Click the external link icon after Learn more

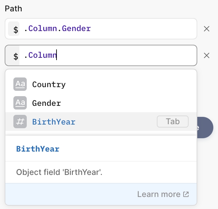[186, 194]
